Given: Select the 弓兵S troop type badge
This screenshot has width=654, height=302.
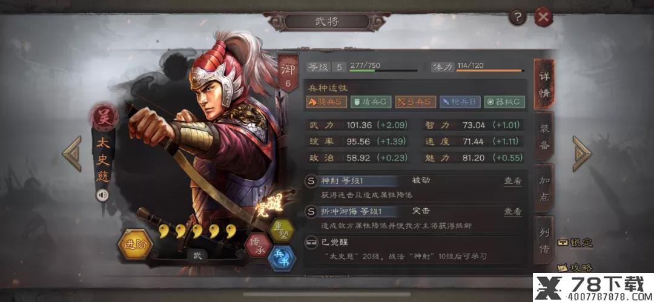Looking at the screenshot, I should [x=415, y=102].
